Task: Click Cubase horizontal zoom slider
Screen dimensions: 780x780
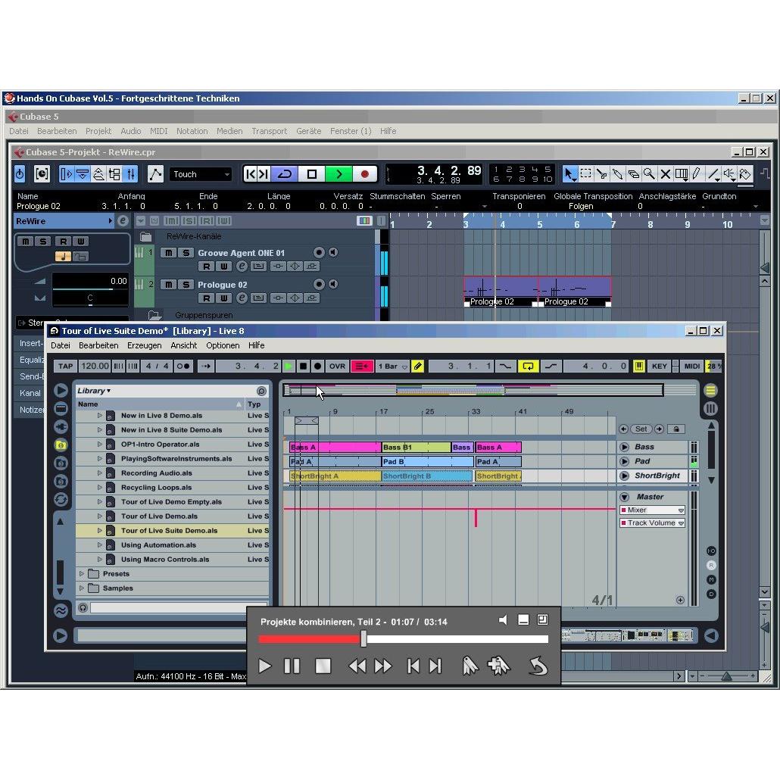Action: point(725,676)
